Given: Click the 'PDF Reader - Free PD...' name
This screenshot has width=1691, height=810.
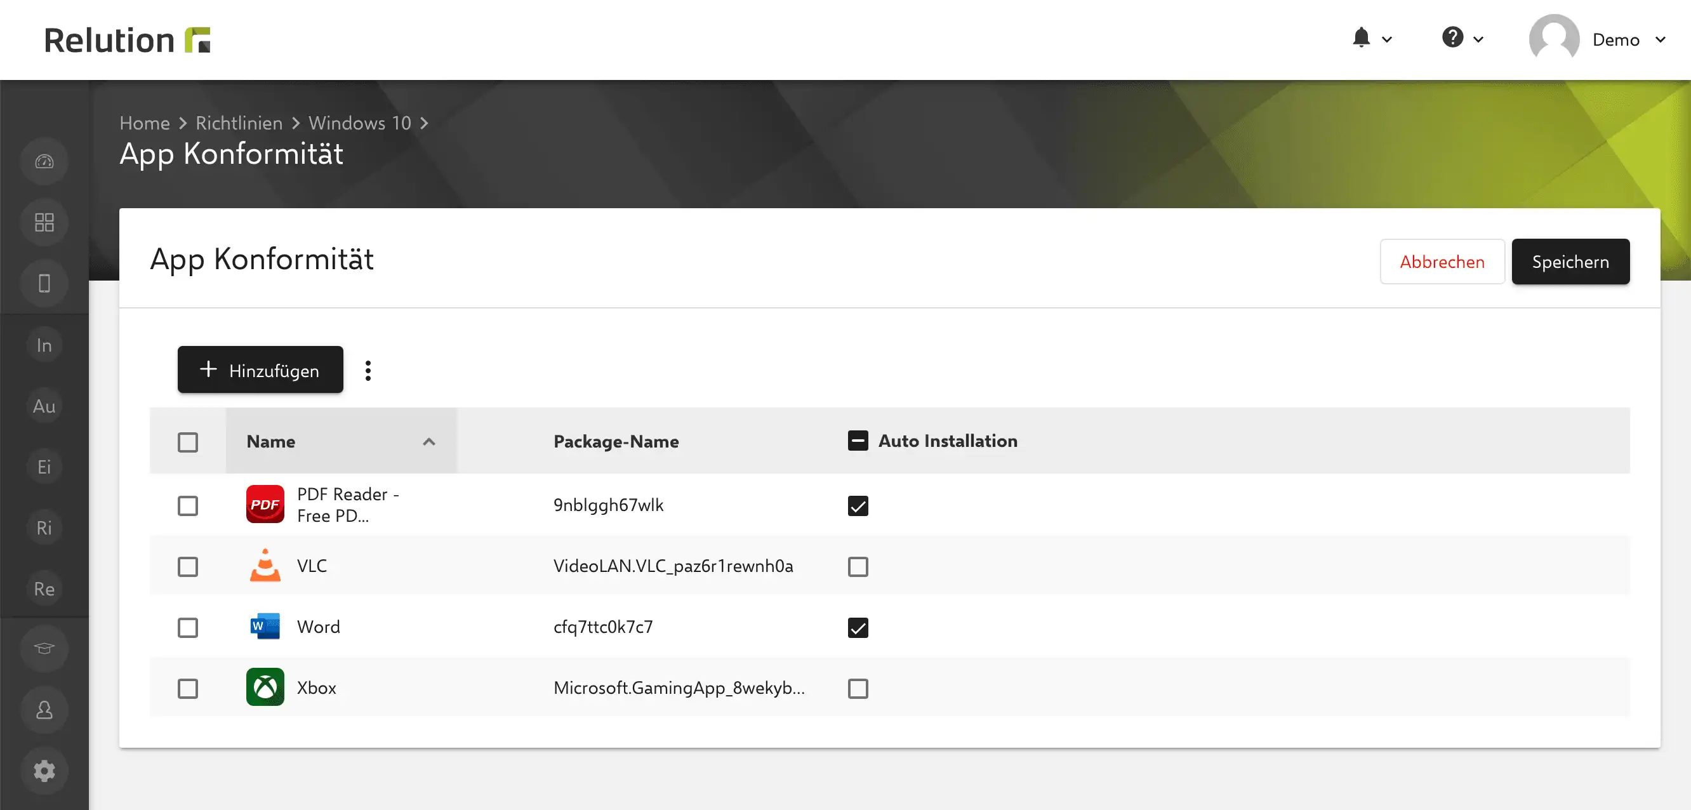Looking at the screenshot, I should point(348,505).
